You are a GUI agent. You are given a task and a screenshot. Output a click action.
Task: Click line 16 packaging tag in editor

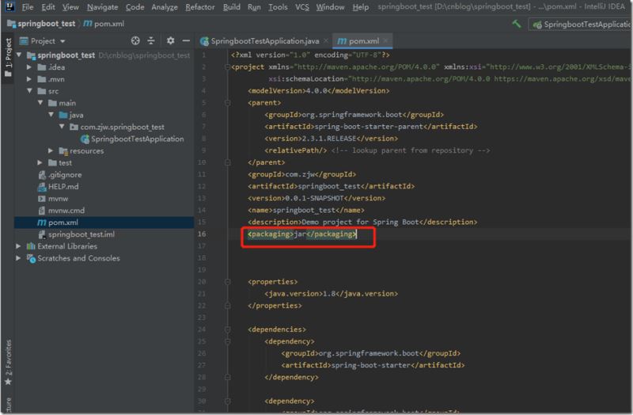click(301, 234)
